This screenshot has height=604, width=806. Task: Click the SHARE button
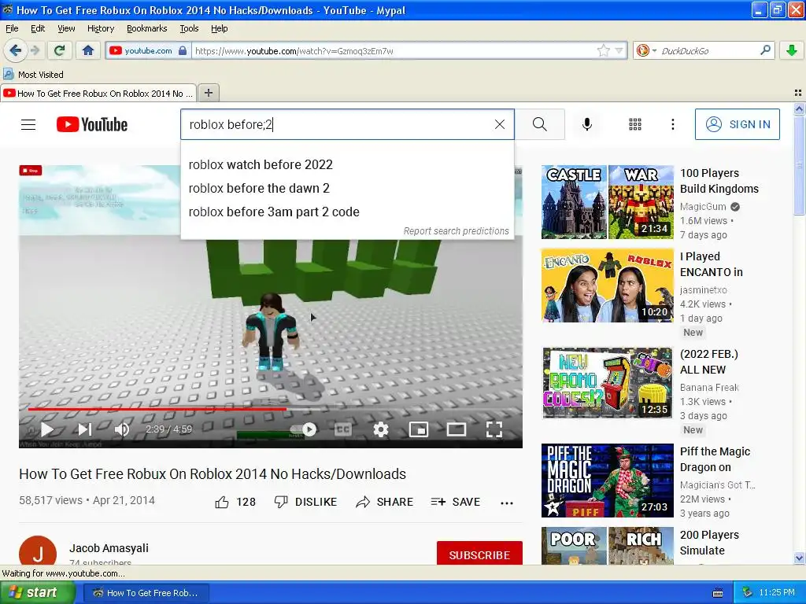point(384,502)
